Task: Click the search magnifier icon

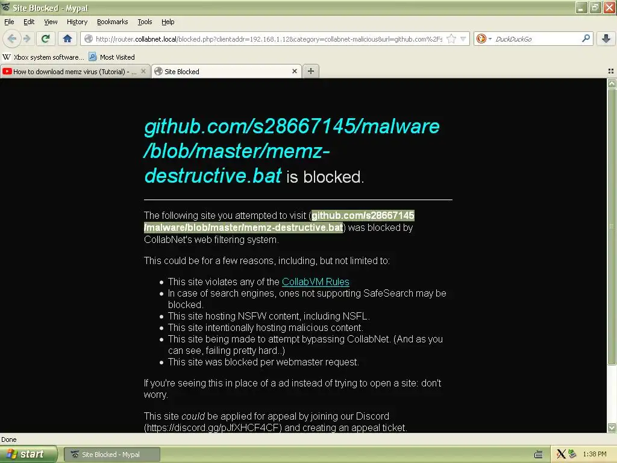Action: point(586,38)
